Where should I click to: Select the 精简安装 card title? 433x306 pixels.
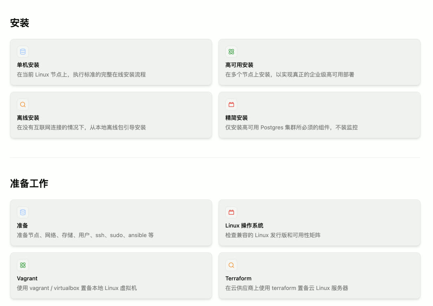(237, 118)
